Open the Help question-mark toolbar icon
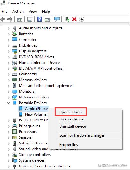This screenshot has width=130, height=170. click(x=39, y=19)
